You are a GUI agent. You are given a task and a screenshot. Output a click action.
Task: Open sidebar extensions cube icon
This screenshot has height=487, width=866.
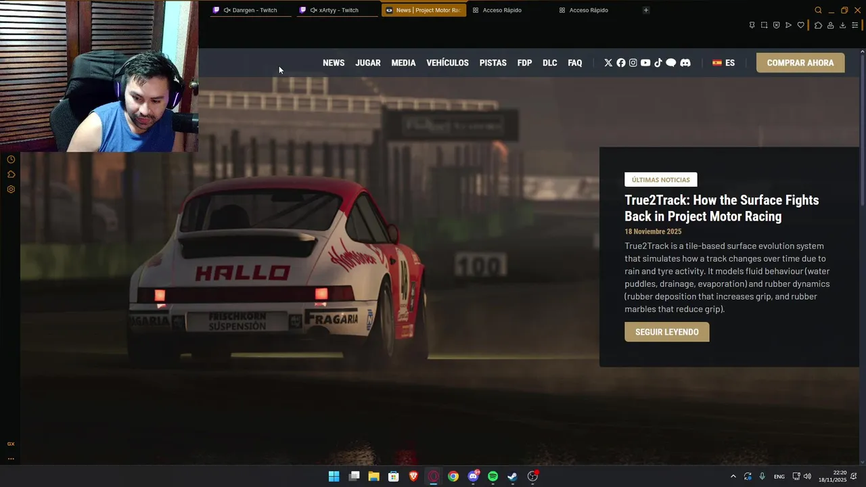point(11,175)
